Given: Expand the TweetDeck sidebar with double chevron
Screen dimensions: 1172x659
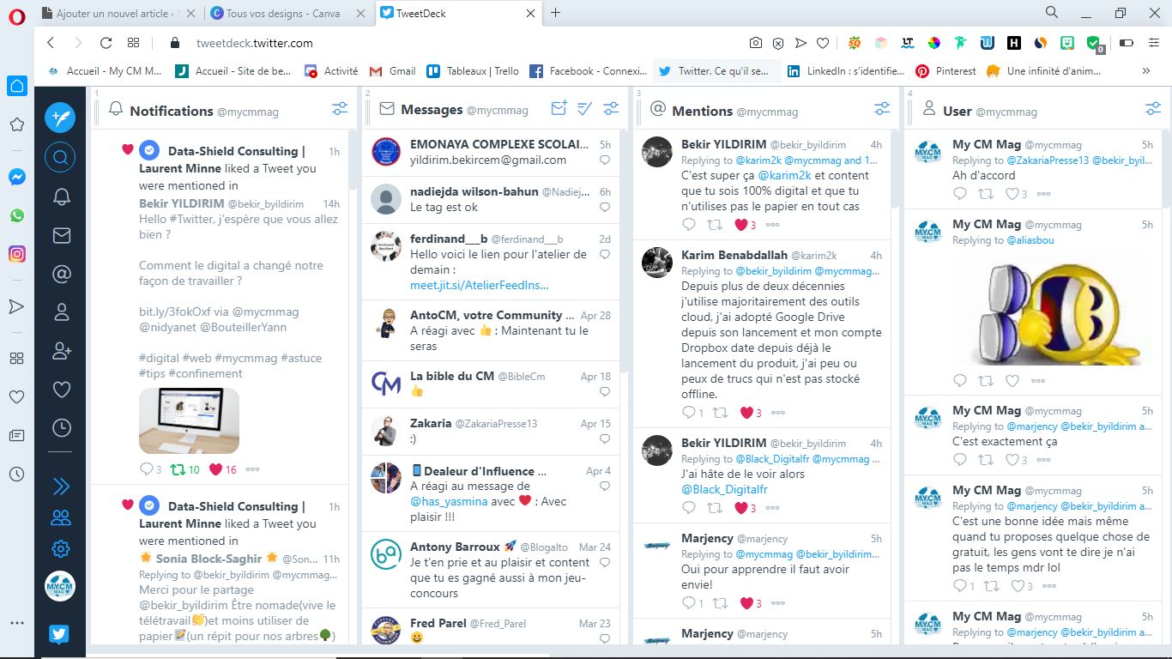Looking at the screenshot, I should 61,487.
